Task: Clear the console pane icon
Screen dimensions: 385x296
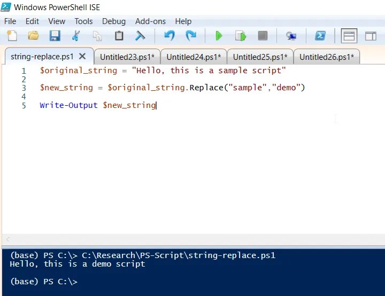Action: [x=140, y=36]
